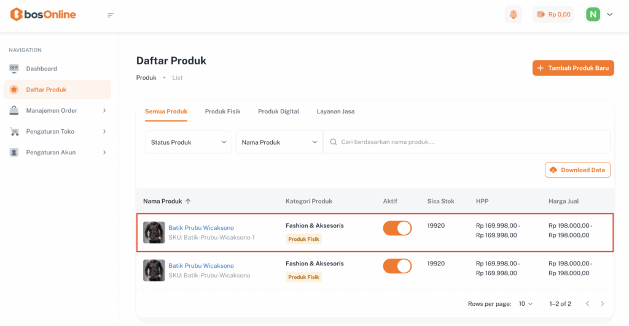Click the Download Data button
The height and width of the screenshot is (326, 629).
pyautogui.click(x=577, y=170)
